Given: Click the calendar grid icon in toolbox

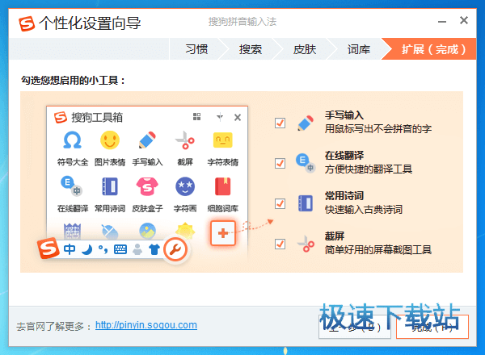Looking at the screenshot, I should [72, 231].
